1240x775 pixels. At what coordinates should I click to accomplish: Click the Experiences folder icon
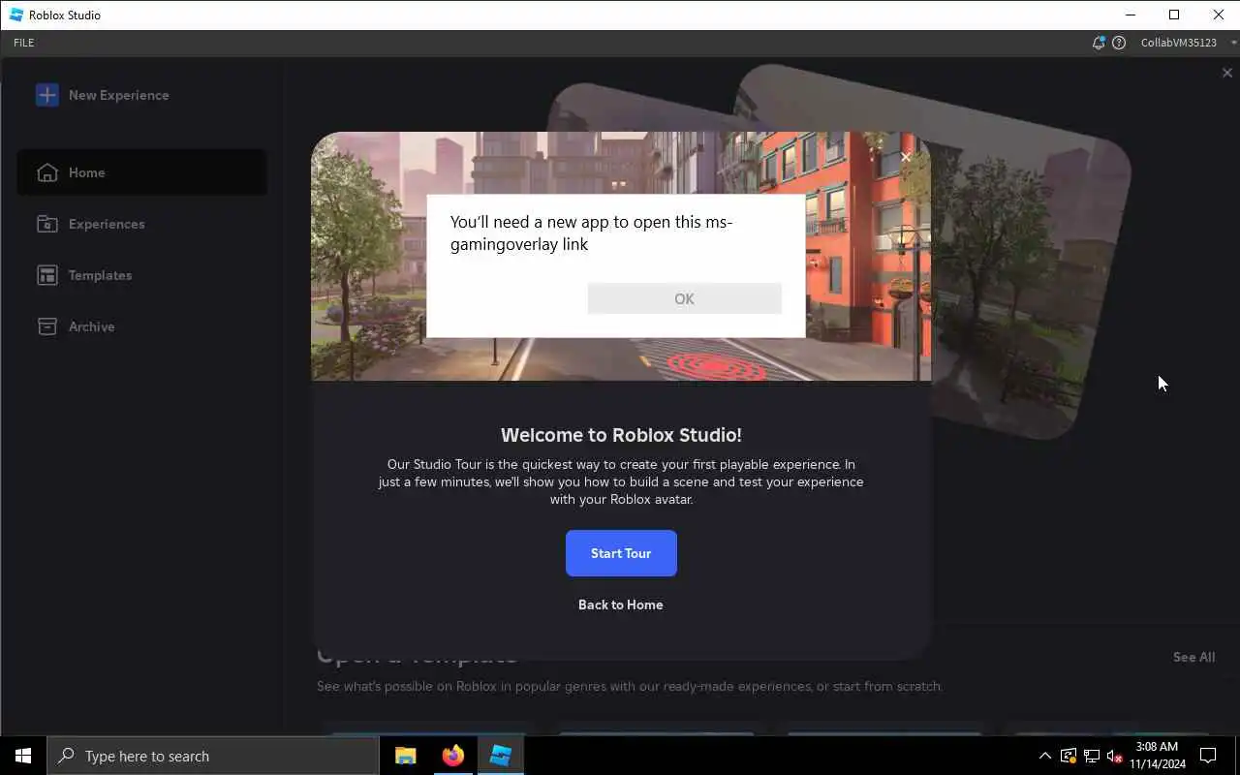(47, 224)
